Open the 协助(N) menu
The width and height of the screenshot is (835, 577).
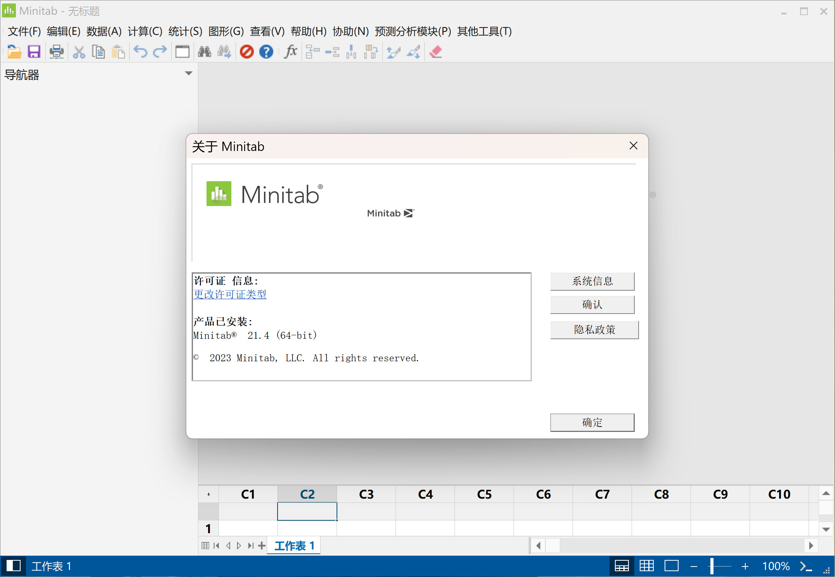[351, 31]
